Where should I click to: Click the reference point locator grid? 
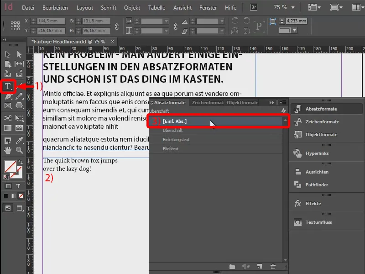[x=15, y=26]
